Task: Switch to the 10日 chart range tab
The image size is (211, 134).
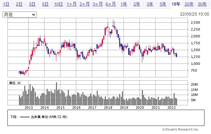Action: coord(58,4)
